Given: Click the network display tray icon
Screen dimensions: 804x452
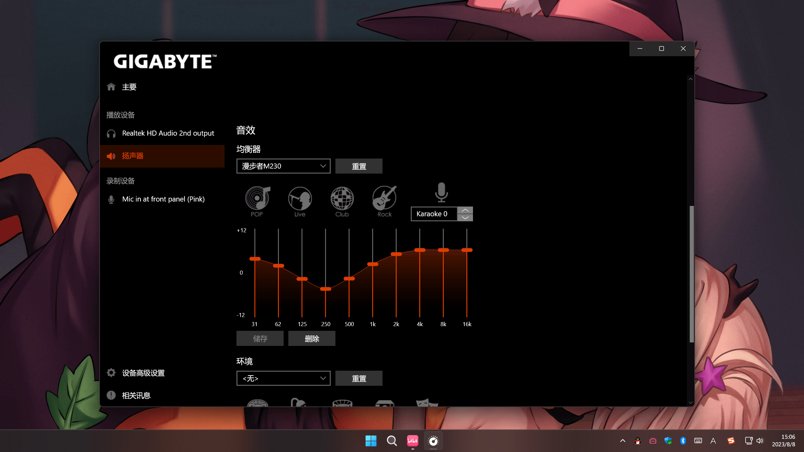Looking at the screenshot, I should [749, 441].
